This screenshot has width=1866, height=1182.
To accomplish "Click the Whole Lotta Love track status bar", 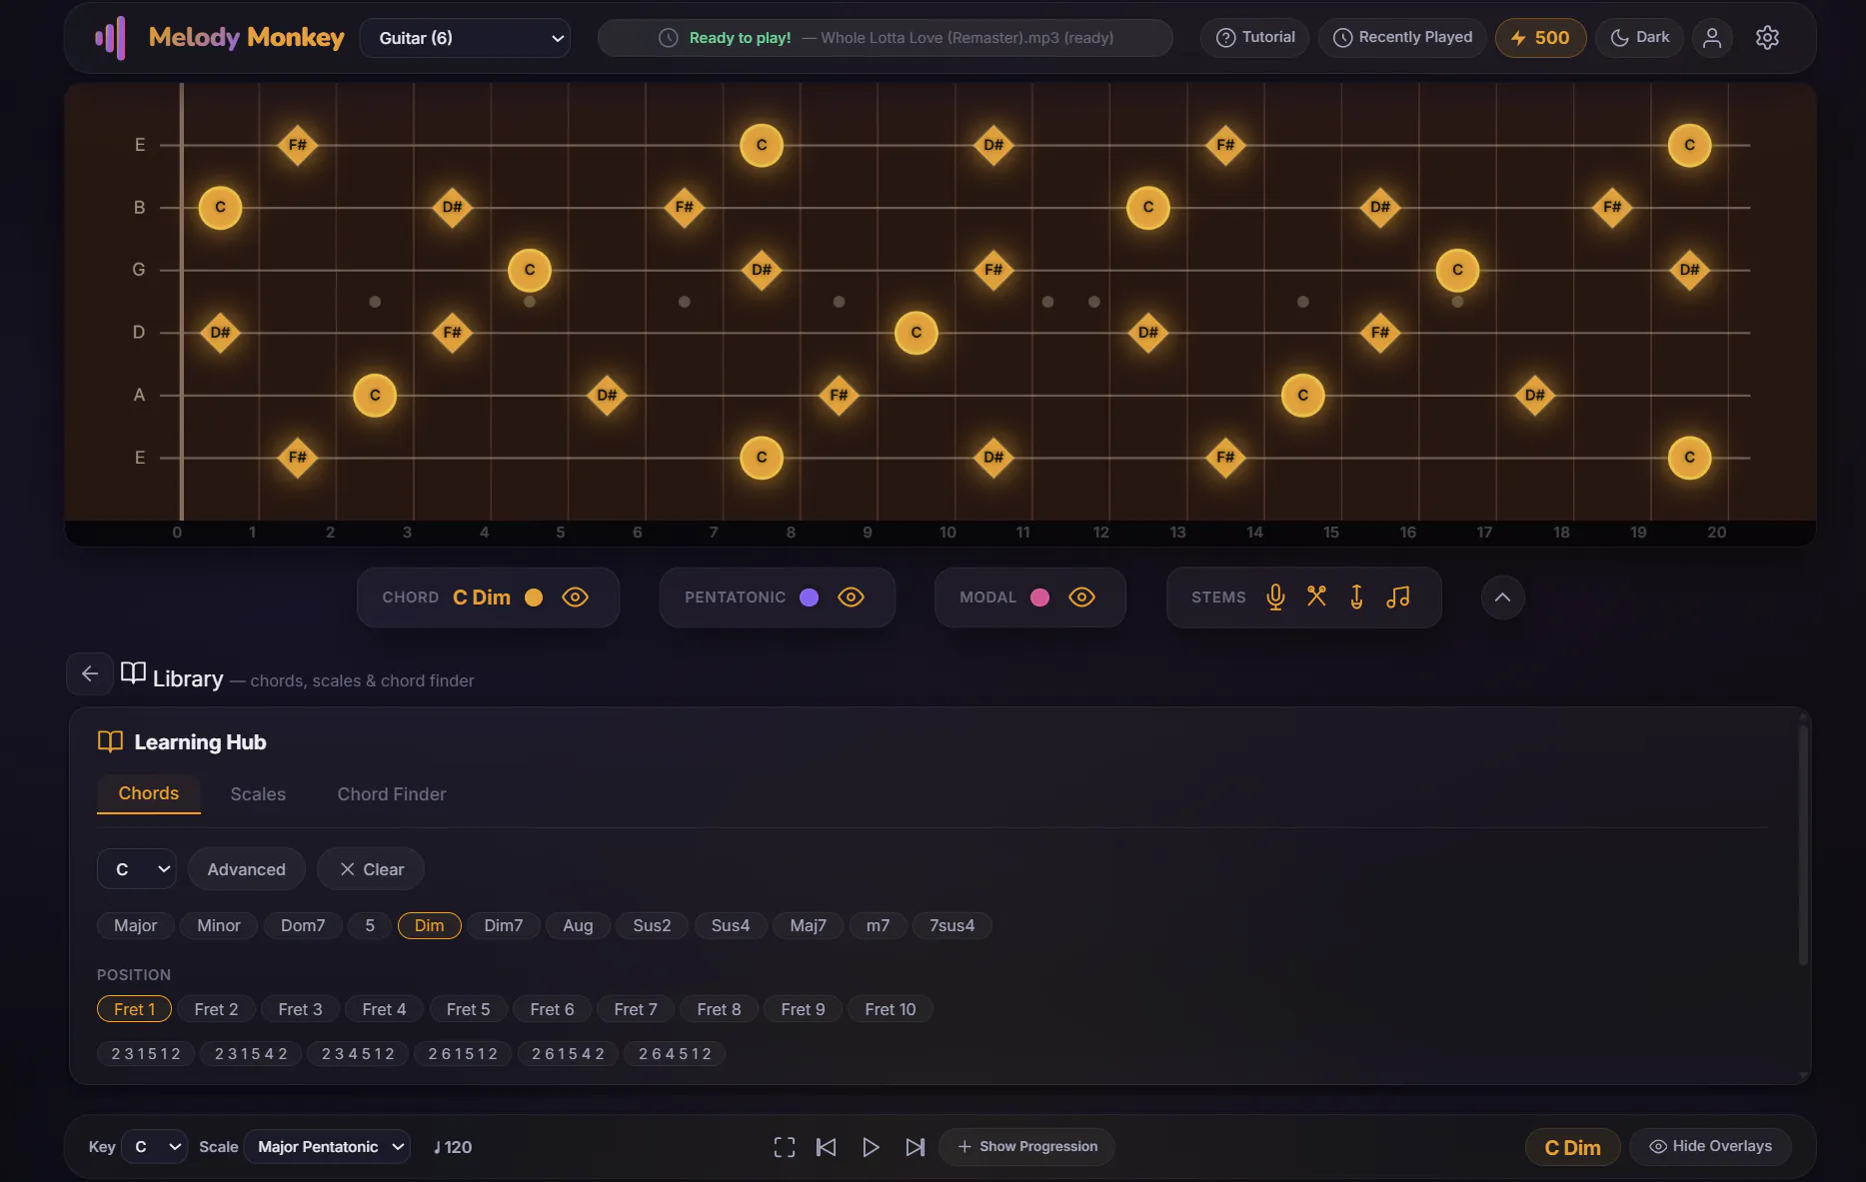I will (886, 38).
